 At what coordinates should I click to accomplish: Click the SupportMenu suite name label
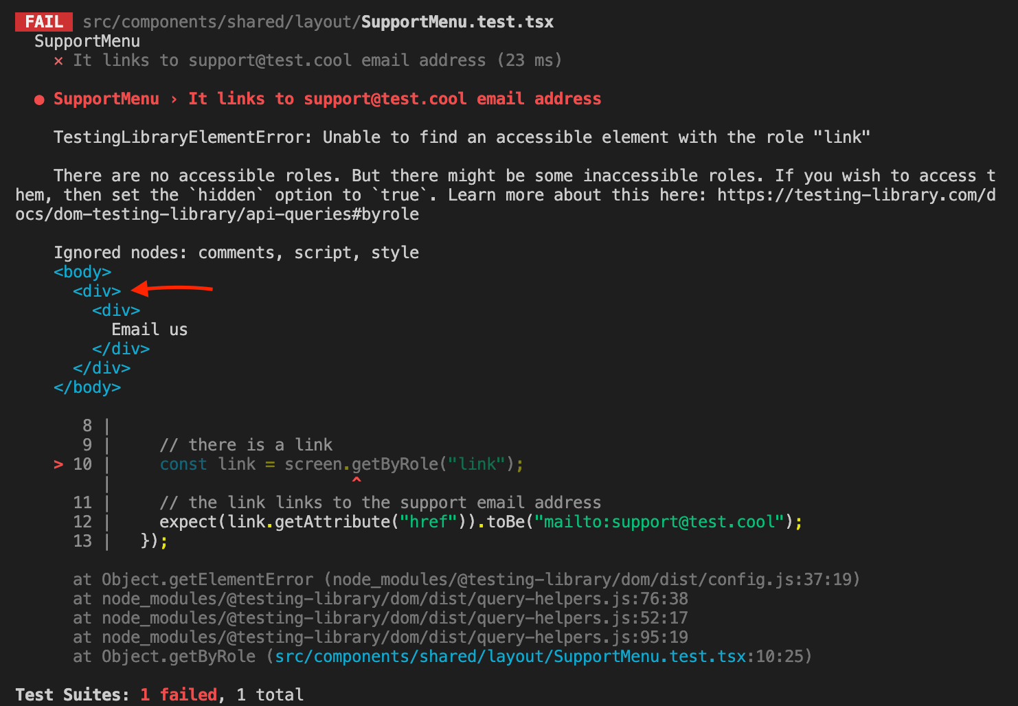click(87, 41)
